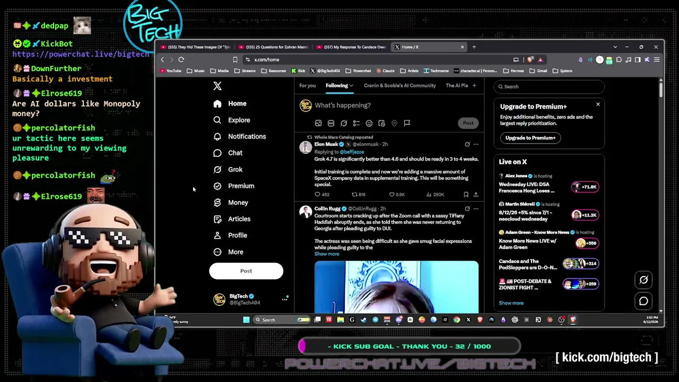Open the @beffjezos mention link

click(352, 152)
